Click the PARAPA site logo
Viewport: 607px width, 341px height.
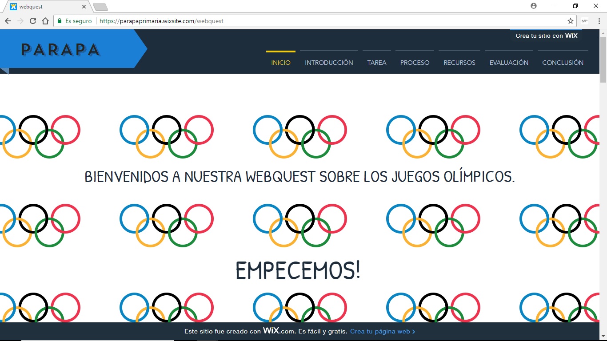60,49
